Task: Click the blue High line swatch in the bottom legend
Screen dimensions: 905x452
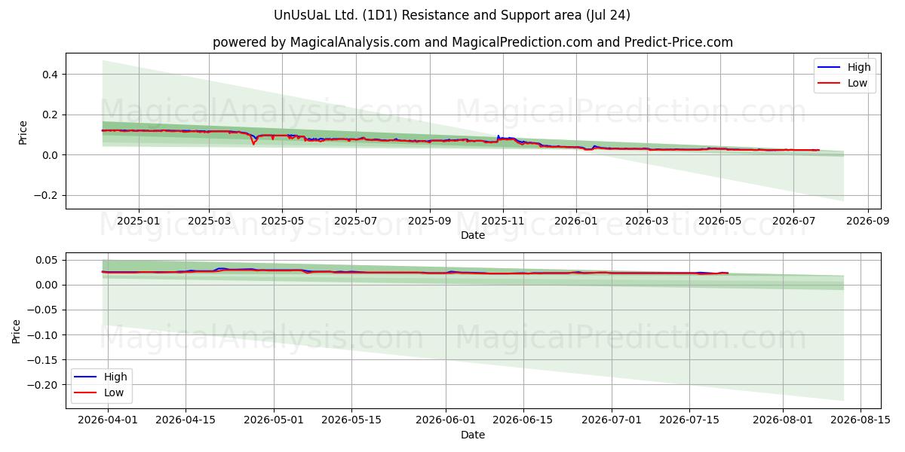Action: 86,377
